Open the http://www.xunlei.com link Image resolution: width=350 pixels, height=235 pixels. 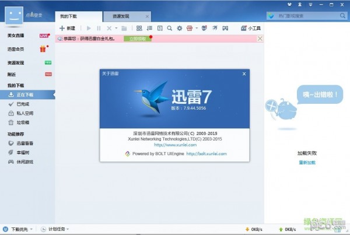175,145
